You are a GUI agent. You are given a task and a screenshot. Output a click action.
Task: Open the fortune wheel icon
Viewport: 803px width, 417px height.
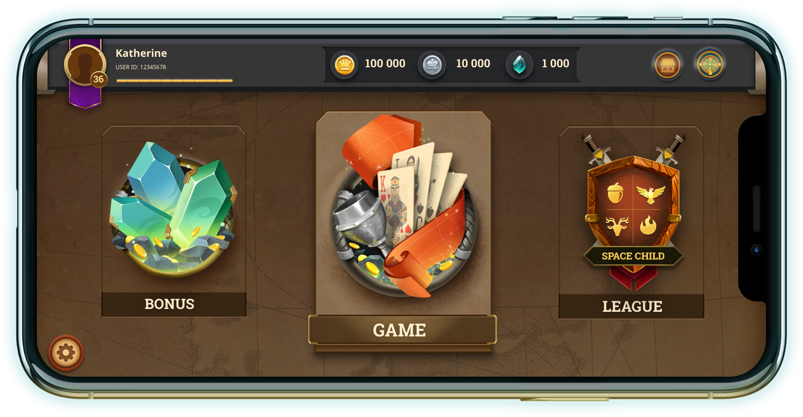[710, 64]
